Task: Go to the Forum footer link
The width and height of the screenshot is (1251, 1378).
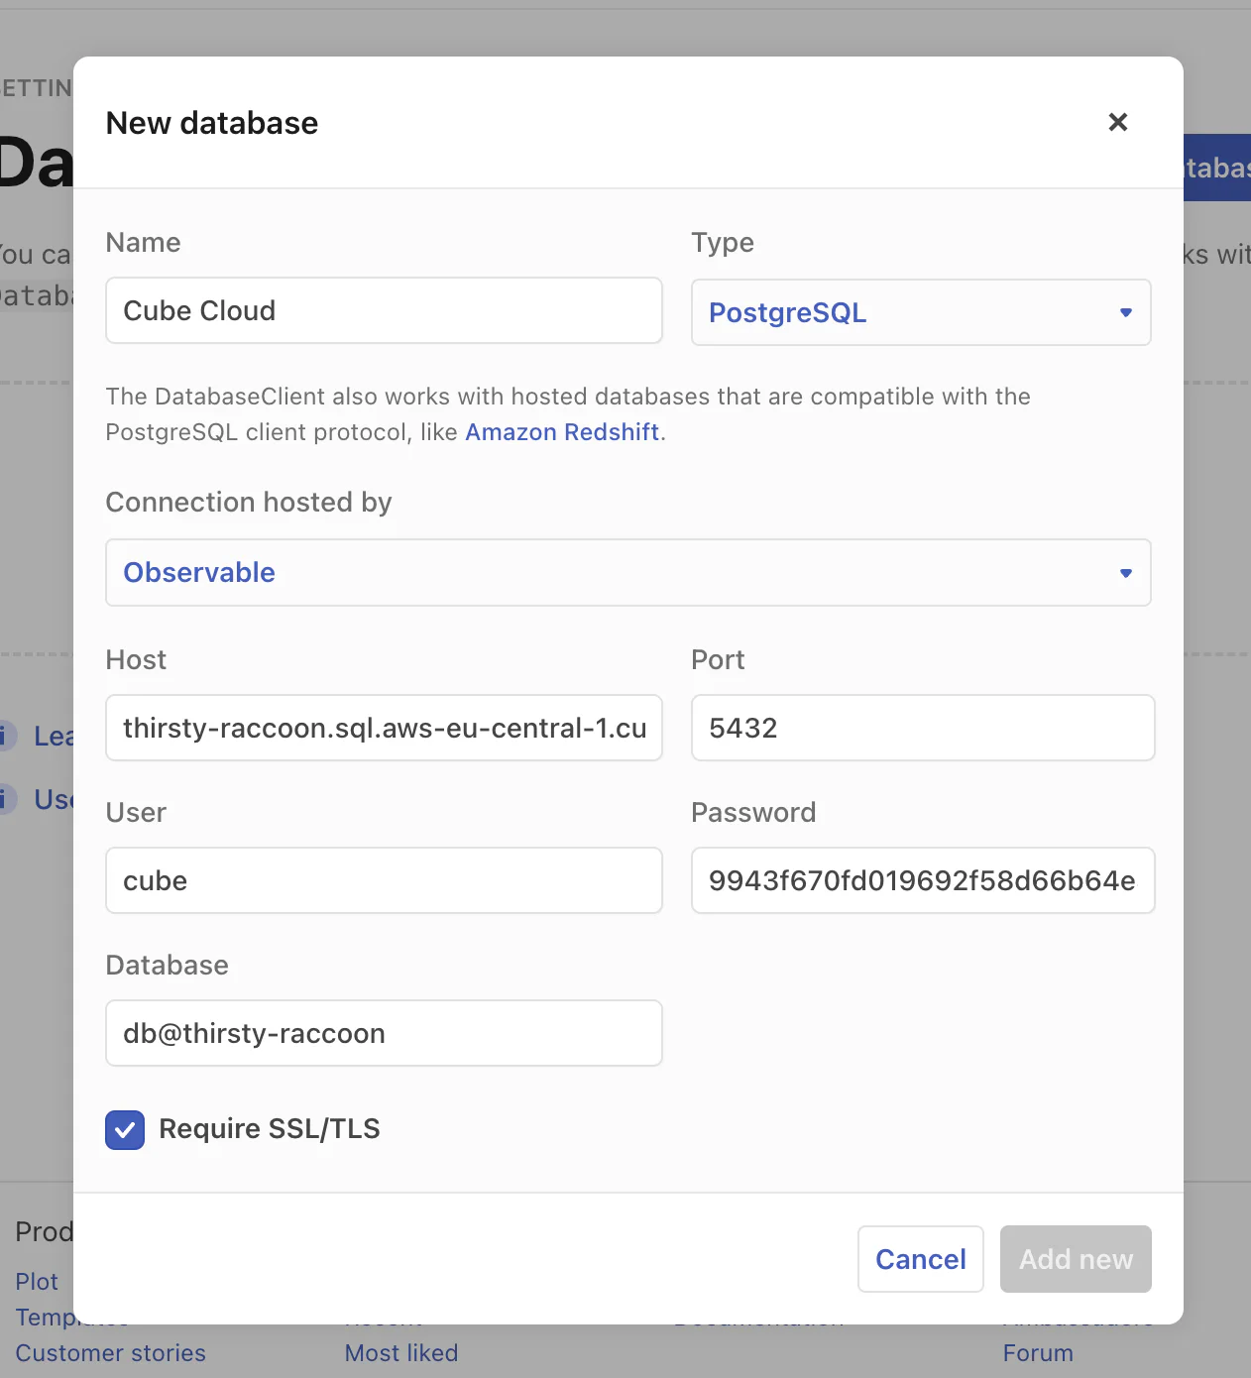Action: coord(1038,1353)
